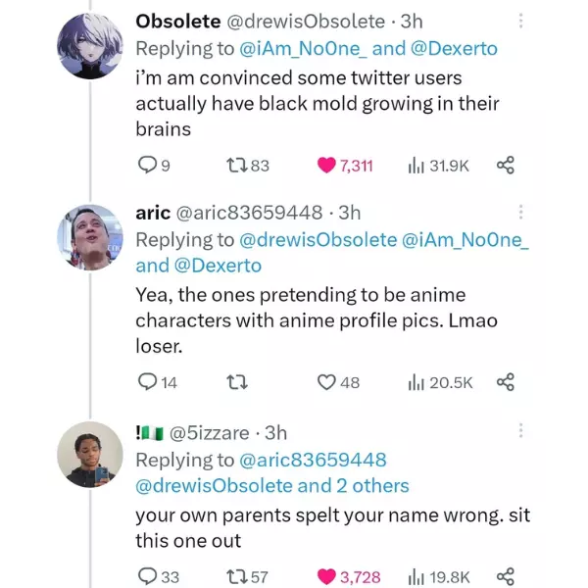Image resolution: width=588 pixels, height=588 pixels.
Task: Reply to Obsolete's black mold tweet
Action: point(146,166)
